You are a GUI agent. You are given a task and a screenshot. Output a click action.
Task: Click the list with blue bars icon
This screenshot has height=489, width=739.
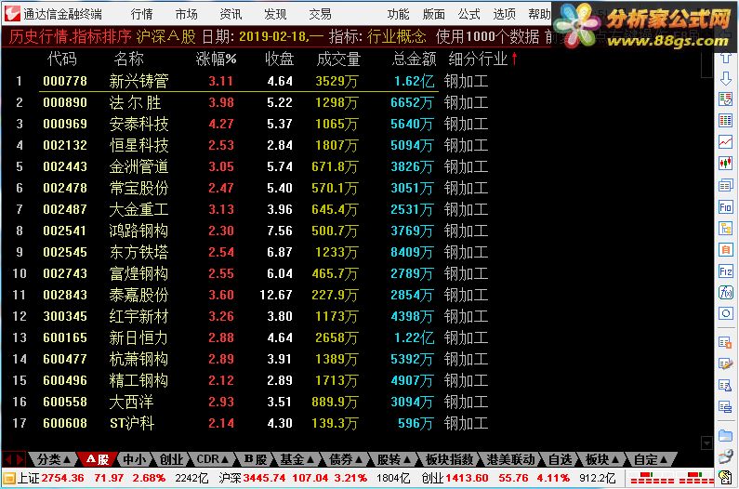coord(725,406)
